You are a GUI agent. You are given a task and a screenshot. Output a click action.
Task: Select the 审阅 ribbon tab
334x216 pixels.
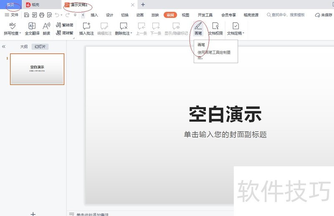pyautogui.click(x=170, y=15)
